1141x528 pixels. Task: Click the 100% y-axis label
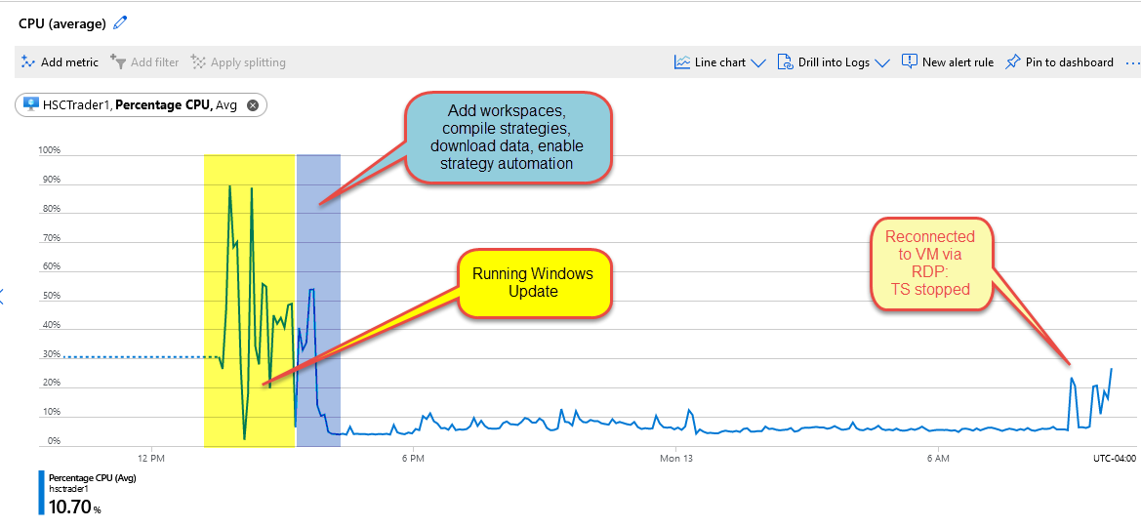(x=50, y=150)
